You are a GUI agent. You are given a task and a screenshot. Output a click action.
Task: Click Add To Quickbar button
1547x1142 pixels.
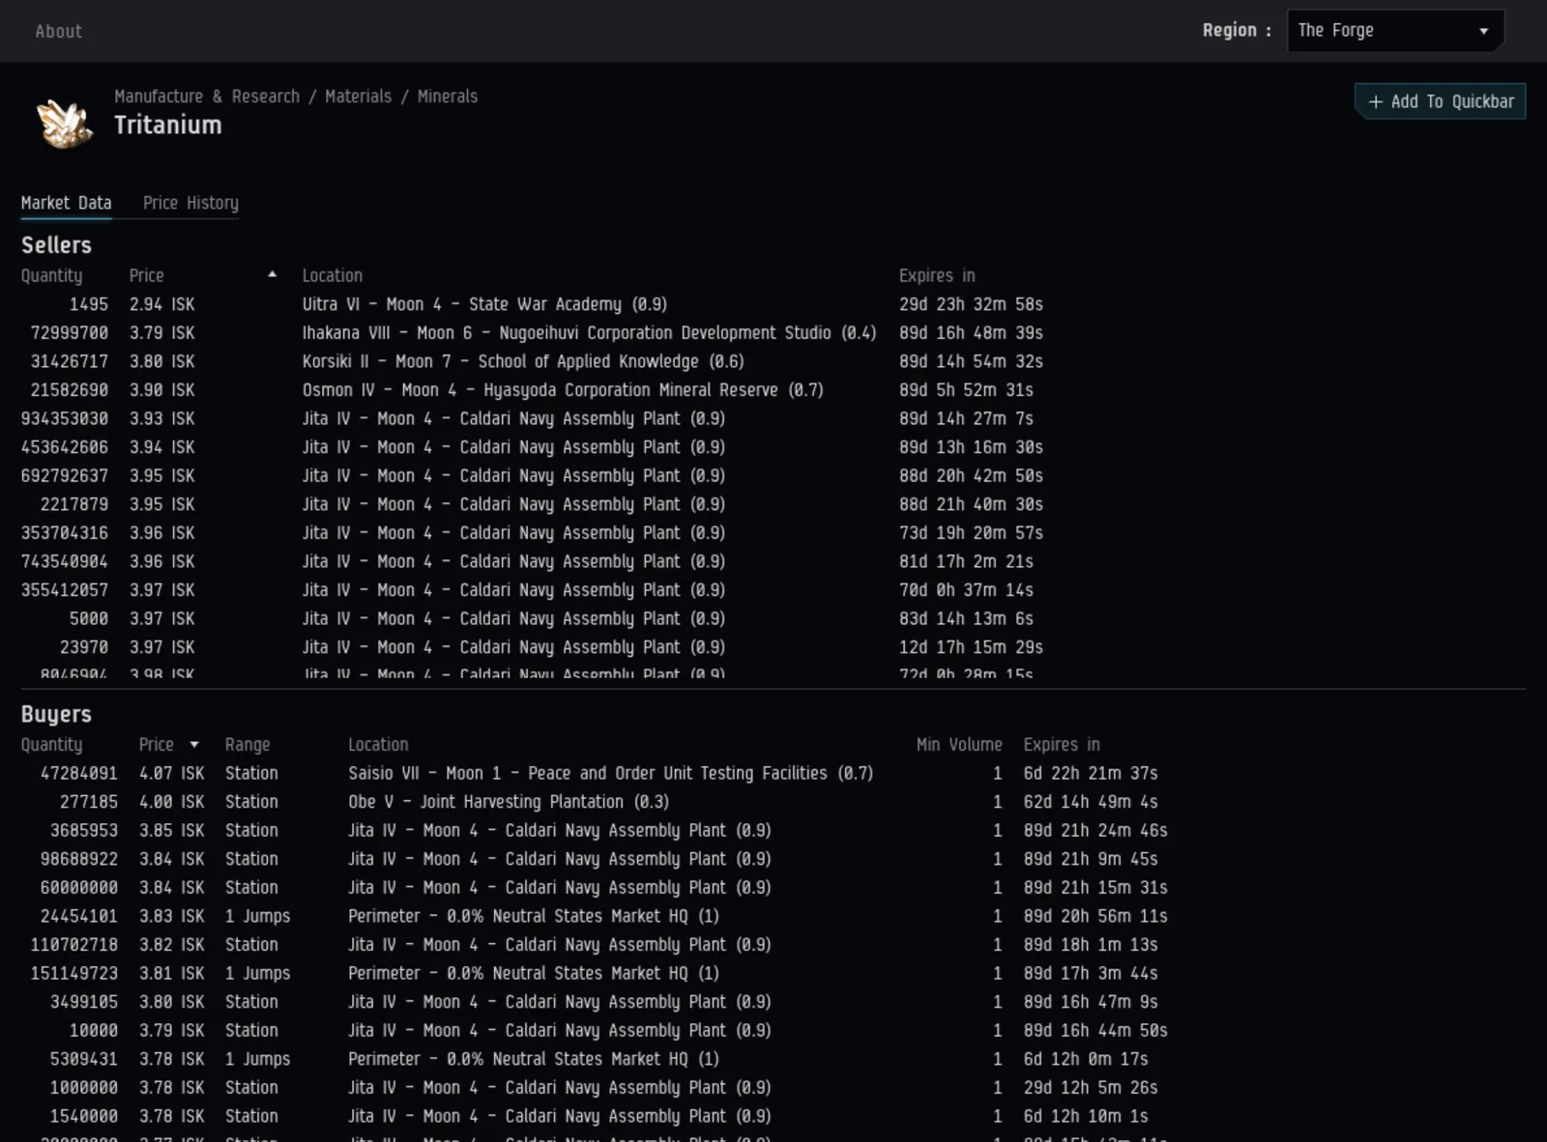click(1440, 101)
